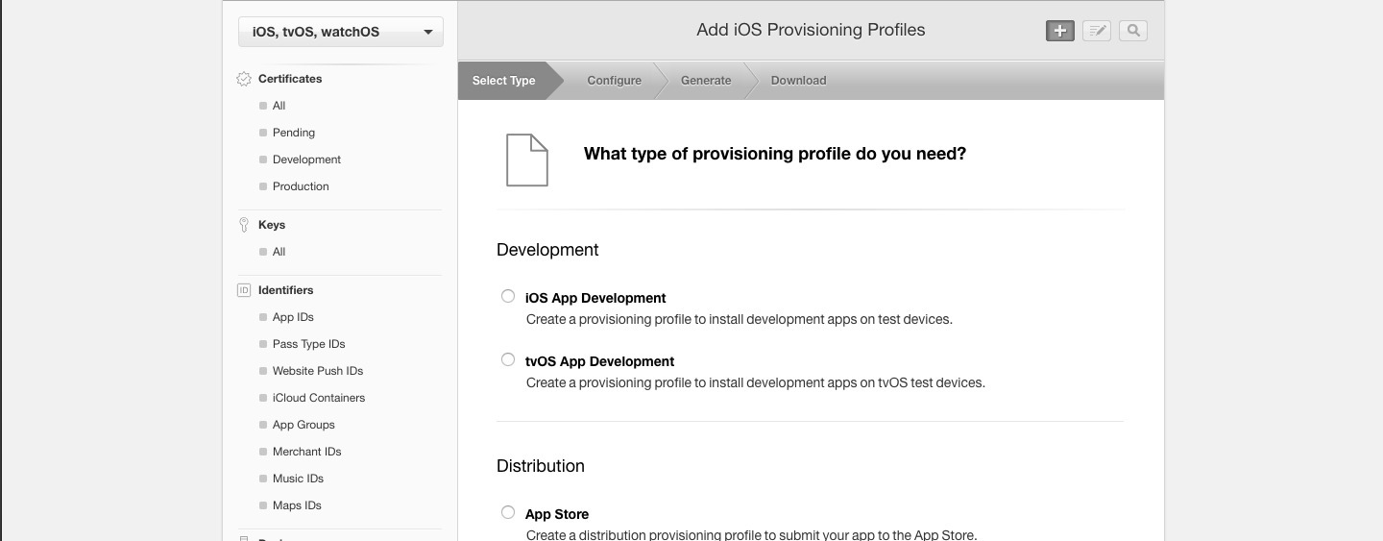Click 'Add iOS Provisioning Profiles' title
This screenshot has height=541, width=1383.
(811, 30)
